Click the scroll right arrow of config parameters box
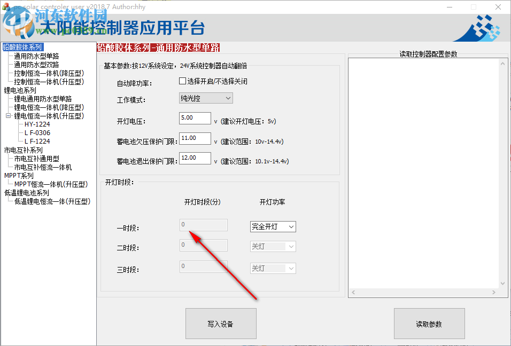 [x=494, y=292]
